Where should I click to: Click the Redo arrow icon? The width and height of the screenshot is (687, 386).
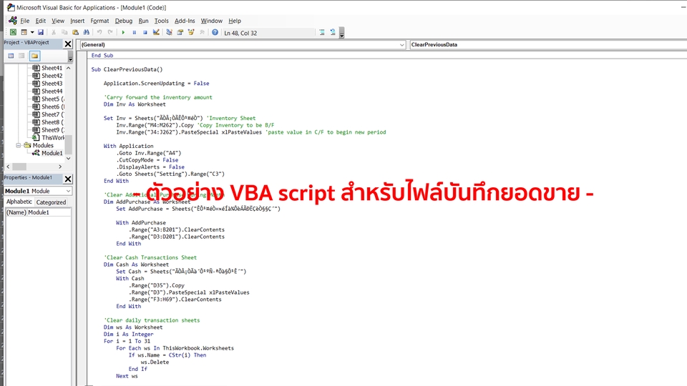[110, 32]
